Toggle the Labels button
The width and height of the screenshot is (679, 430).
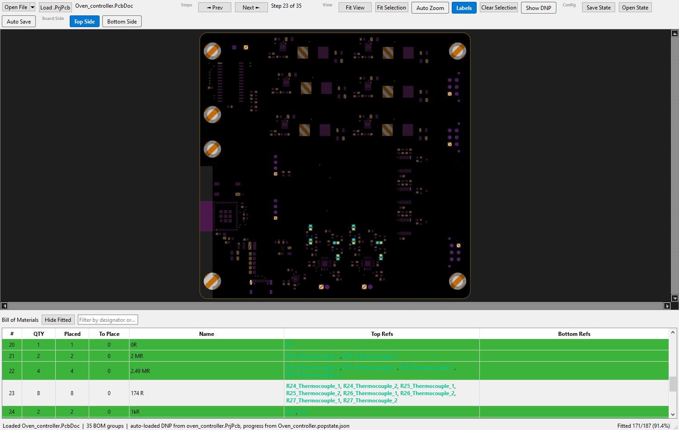tap(464, 8)
